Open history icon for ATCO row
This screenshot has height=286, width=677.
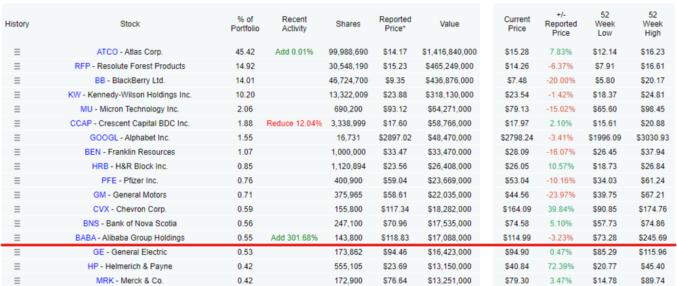click(x=17, y=52)
